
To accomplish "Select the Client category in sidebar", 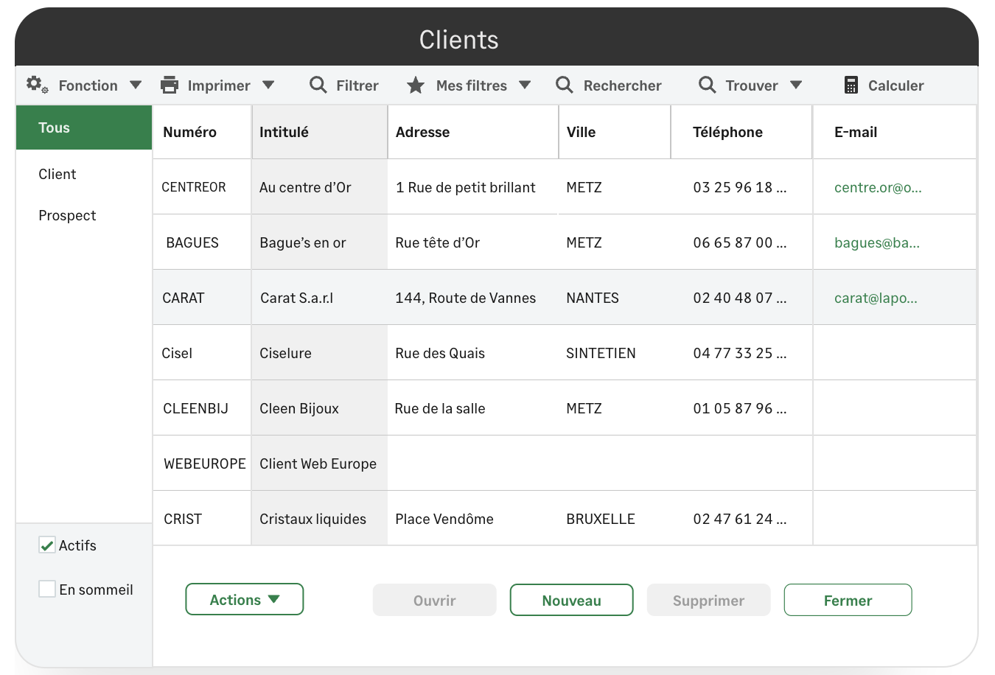I will tap(57, 174).
